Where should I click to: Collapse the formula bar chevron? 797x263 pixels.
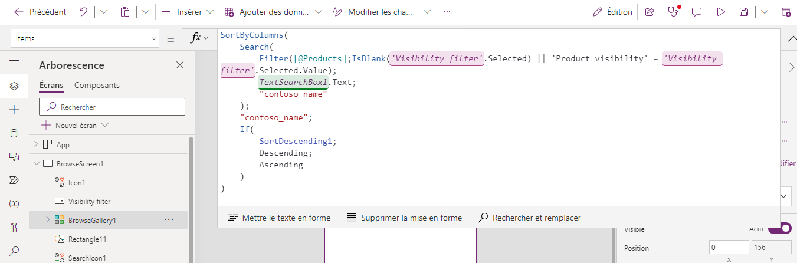coord(791,38)
